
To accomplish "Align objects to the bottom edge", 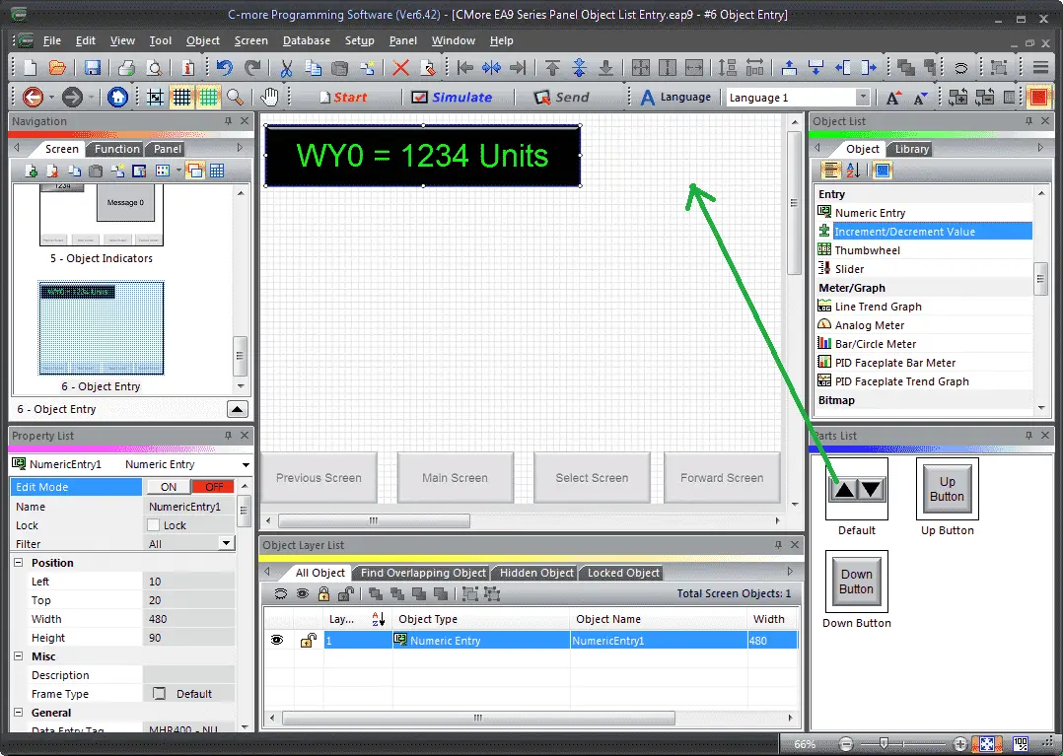I will click(x=605, y=68).
